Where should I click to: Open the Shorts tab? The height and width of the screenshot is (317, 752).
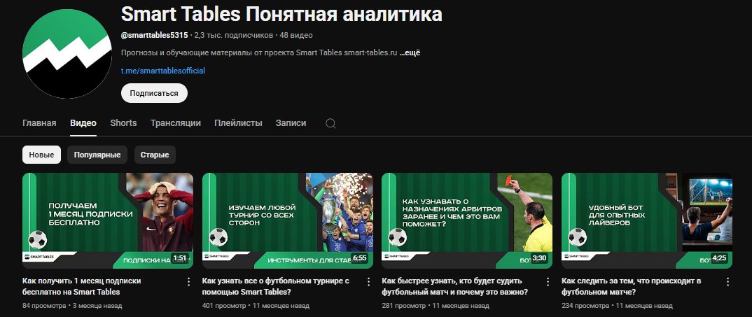[123, 123]
